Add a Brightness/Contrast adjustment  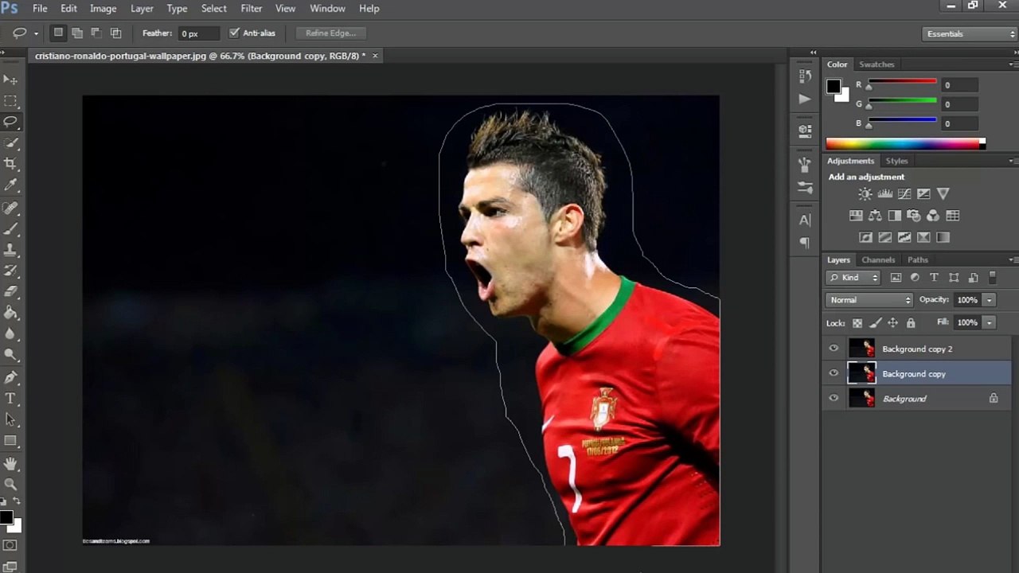click(x=865, y=193)
